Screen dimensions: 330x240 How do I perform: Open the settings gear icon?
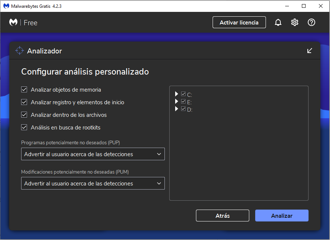(x=295, y=22)
